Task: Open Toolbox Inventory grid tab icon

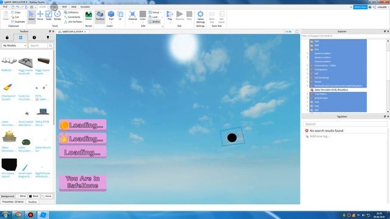Action: (x=21, y=38)
